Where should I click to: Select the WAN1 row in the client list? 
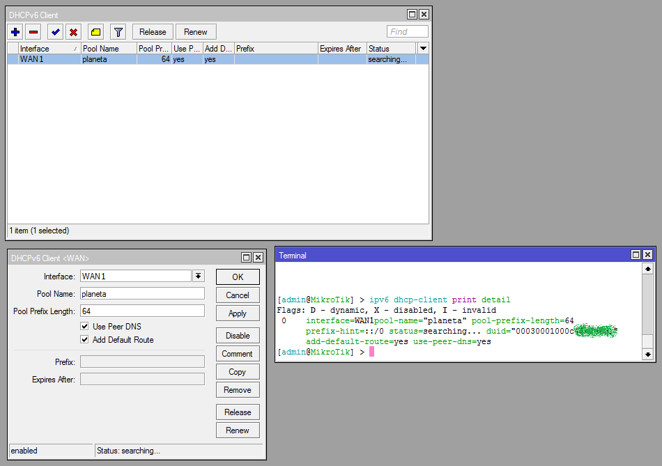click(x=218, y=59)
